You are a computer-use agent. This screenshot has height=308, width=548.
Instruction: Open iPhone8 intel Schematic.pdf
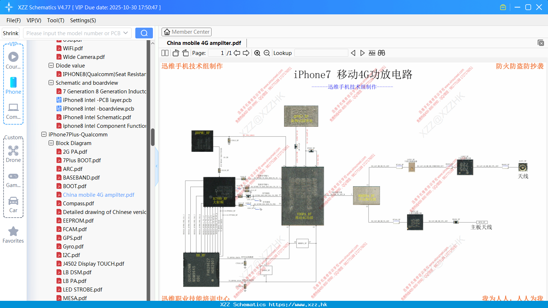[97, 117]
